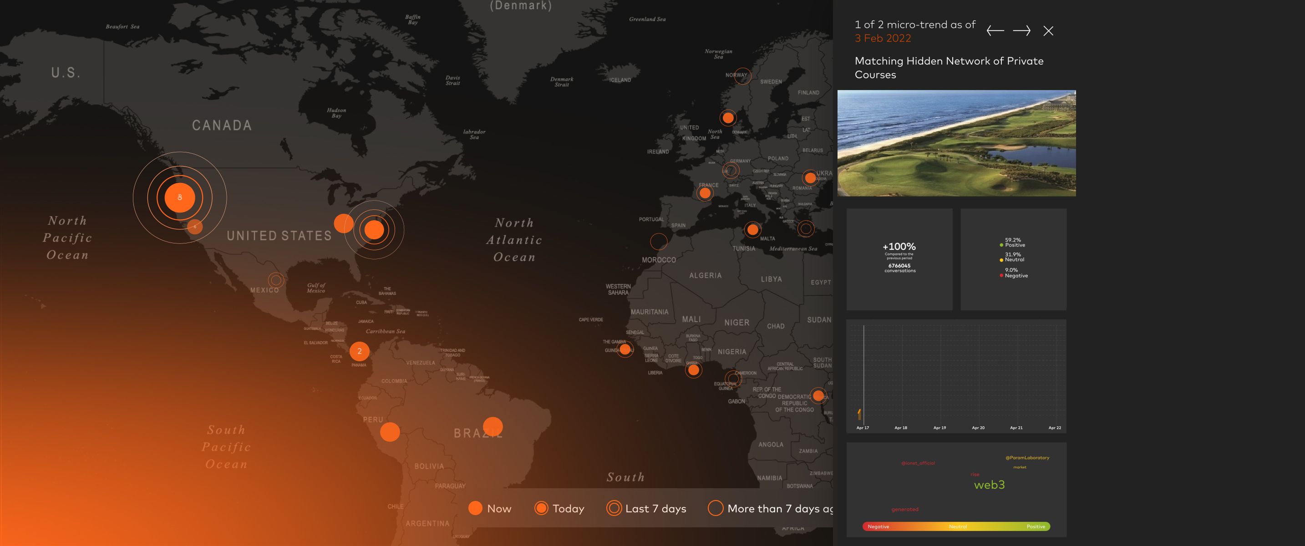This screenshot has width=1305, height=546.
Task: Click the @ParamLaboratory handle in word cloud
Action: tap(1027, 458)
